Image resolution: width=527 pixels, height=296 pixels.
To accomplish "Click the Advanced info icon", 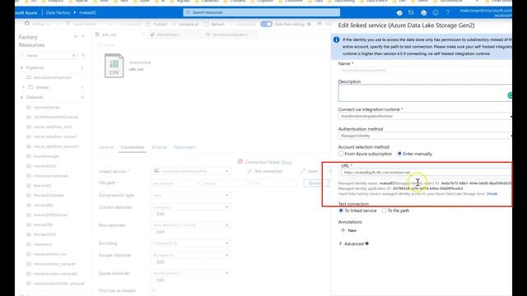I will (367, 243).
